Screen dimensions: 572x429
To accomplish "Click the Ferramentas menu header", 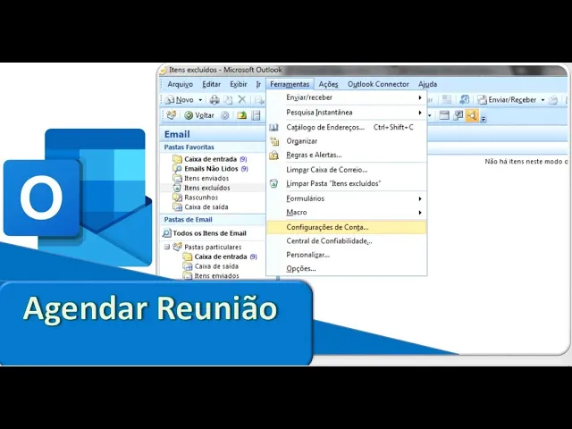I will [x=290, y=84].
